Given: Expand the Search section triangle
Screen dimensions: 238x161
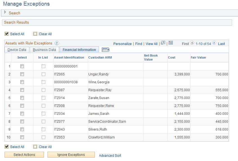Looking at the screenshot, I should coord(5,12).
